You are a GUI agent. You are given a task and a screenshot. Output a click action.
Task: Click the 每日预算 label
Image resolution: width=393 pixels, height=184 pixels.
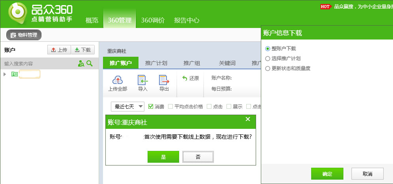(222, 89)
